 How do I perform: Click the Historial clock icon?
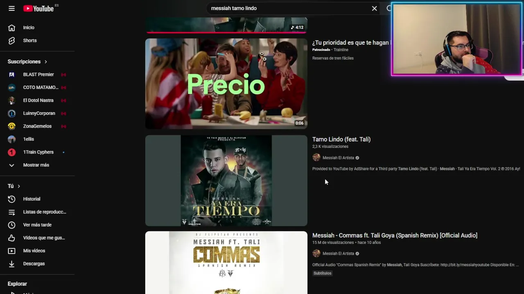tap(11, 199)
